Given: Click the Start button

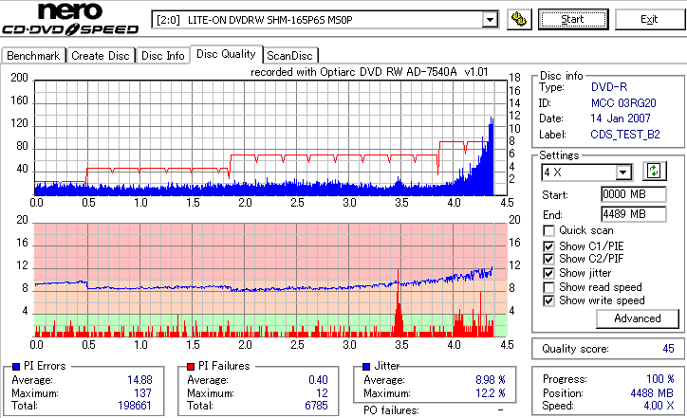Looking at the screenshot, I should [x=573, y=19].
